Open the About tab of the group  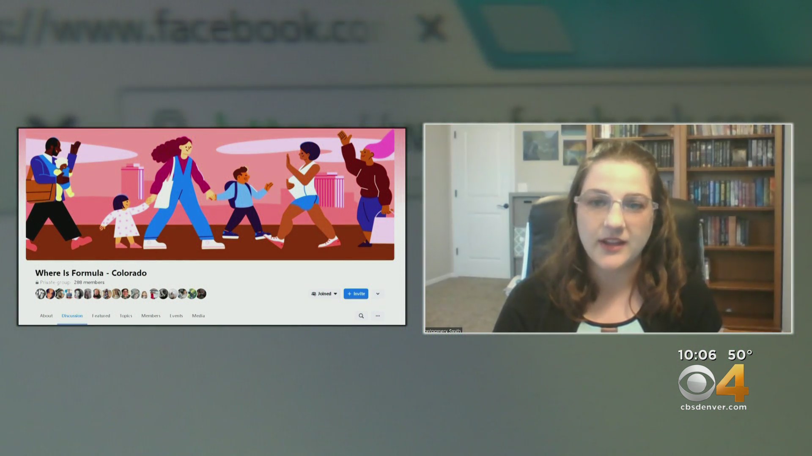(x=46, y=316)
